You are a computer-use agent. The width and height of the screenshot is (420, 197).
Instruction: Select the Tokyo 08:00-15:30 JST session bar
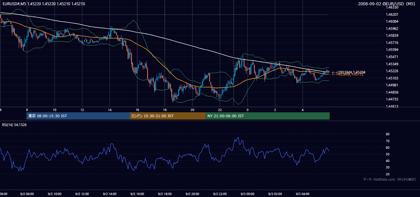(78, 116)
